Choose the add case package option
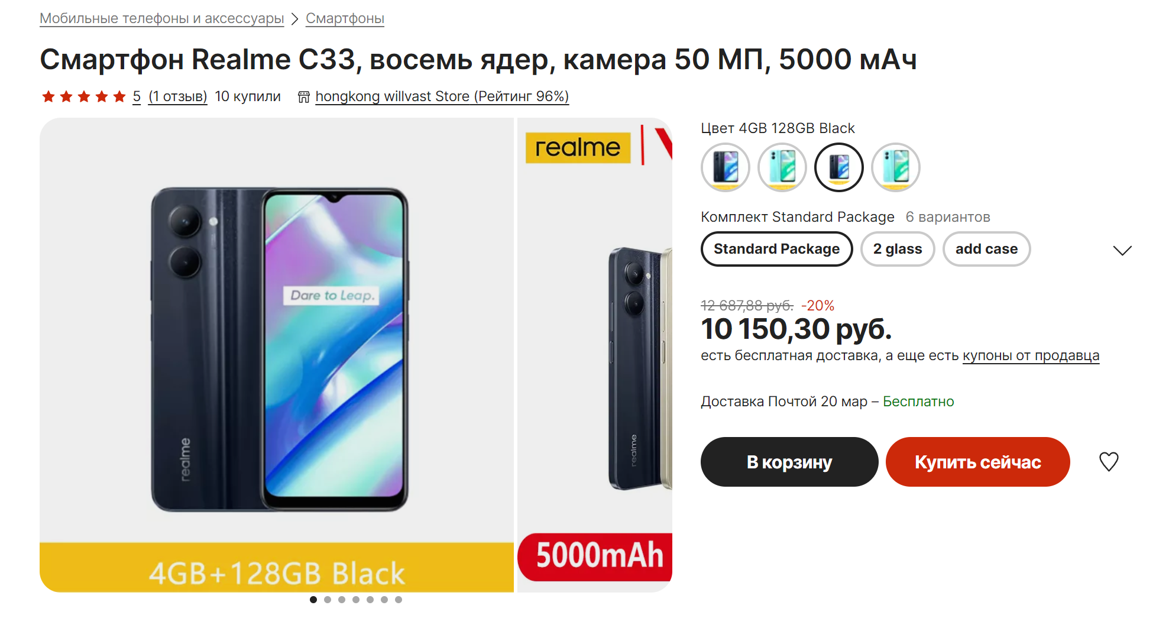1156x644 pixels. 986,249
